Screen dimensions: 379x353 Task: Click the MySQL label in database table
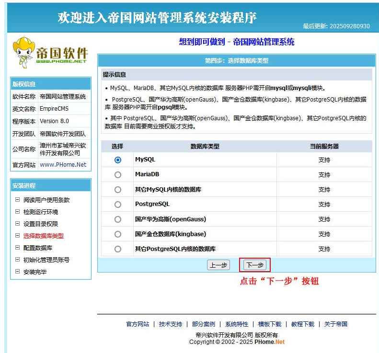point(145,159)
